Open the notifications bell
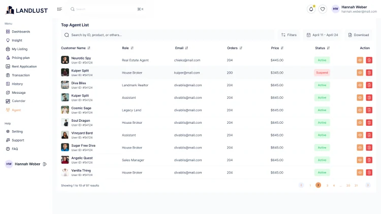This screenshot has width=381, height=214. [x=311, y=9]
